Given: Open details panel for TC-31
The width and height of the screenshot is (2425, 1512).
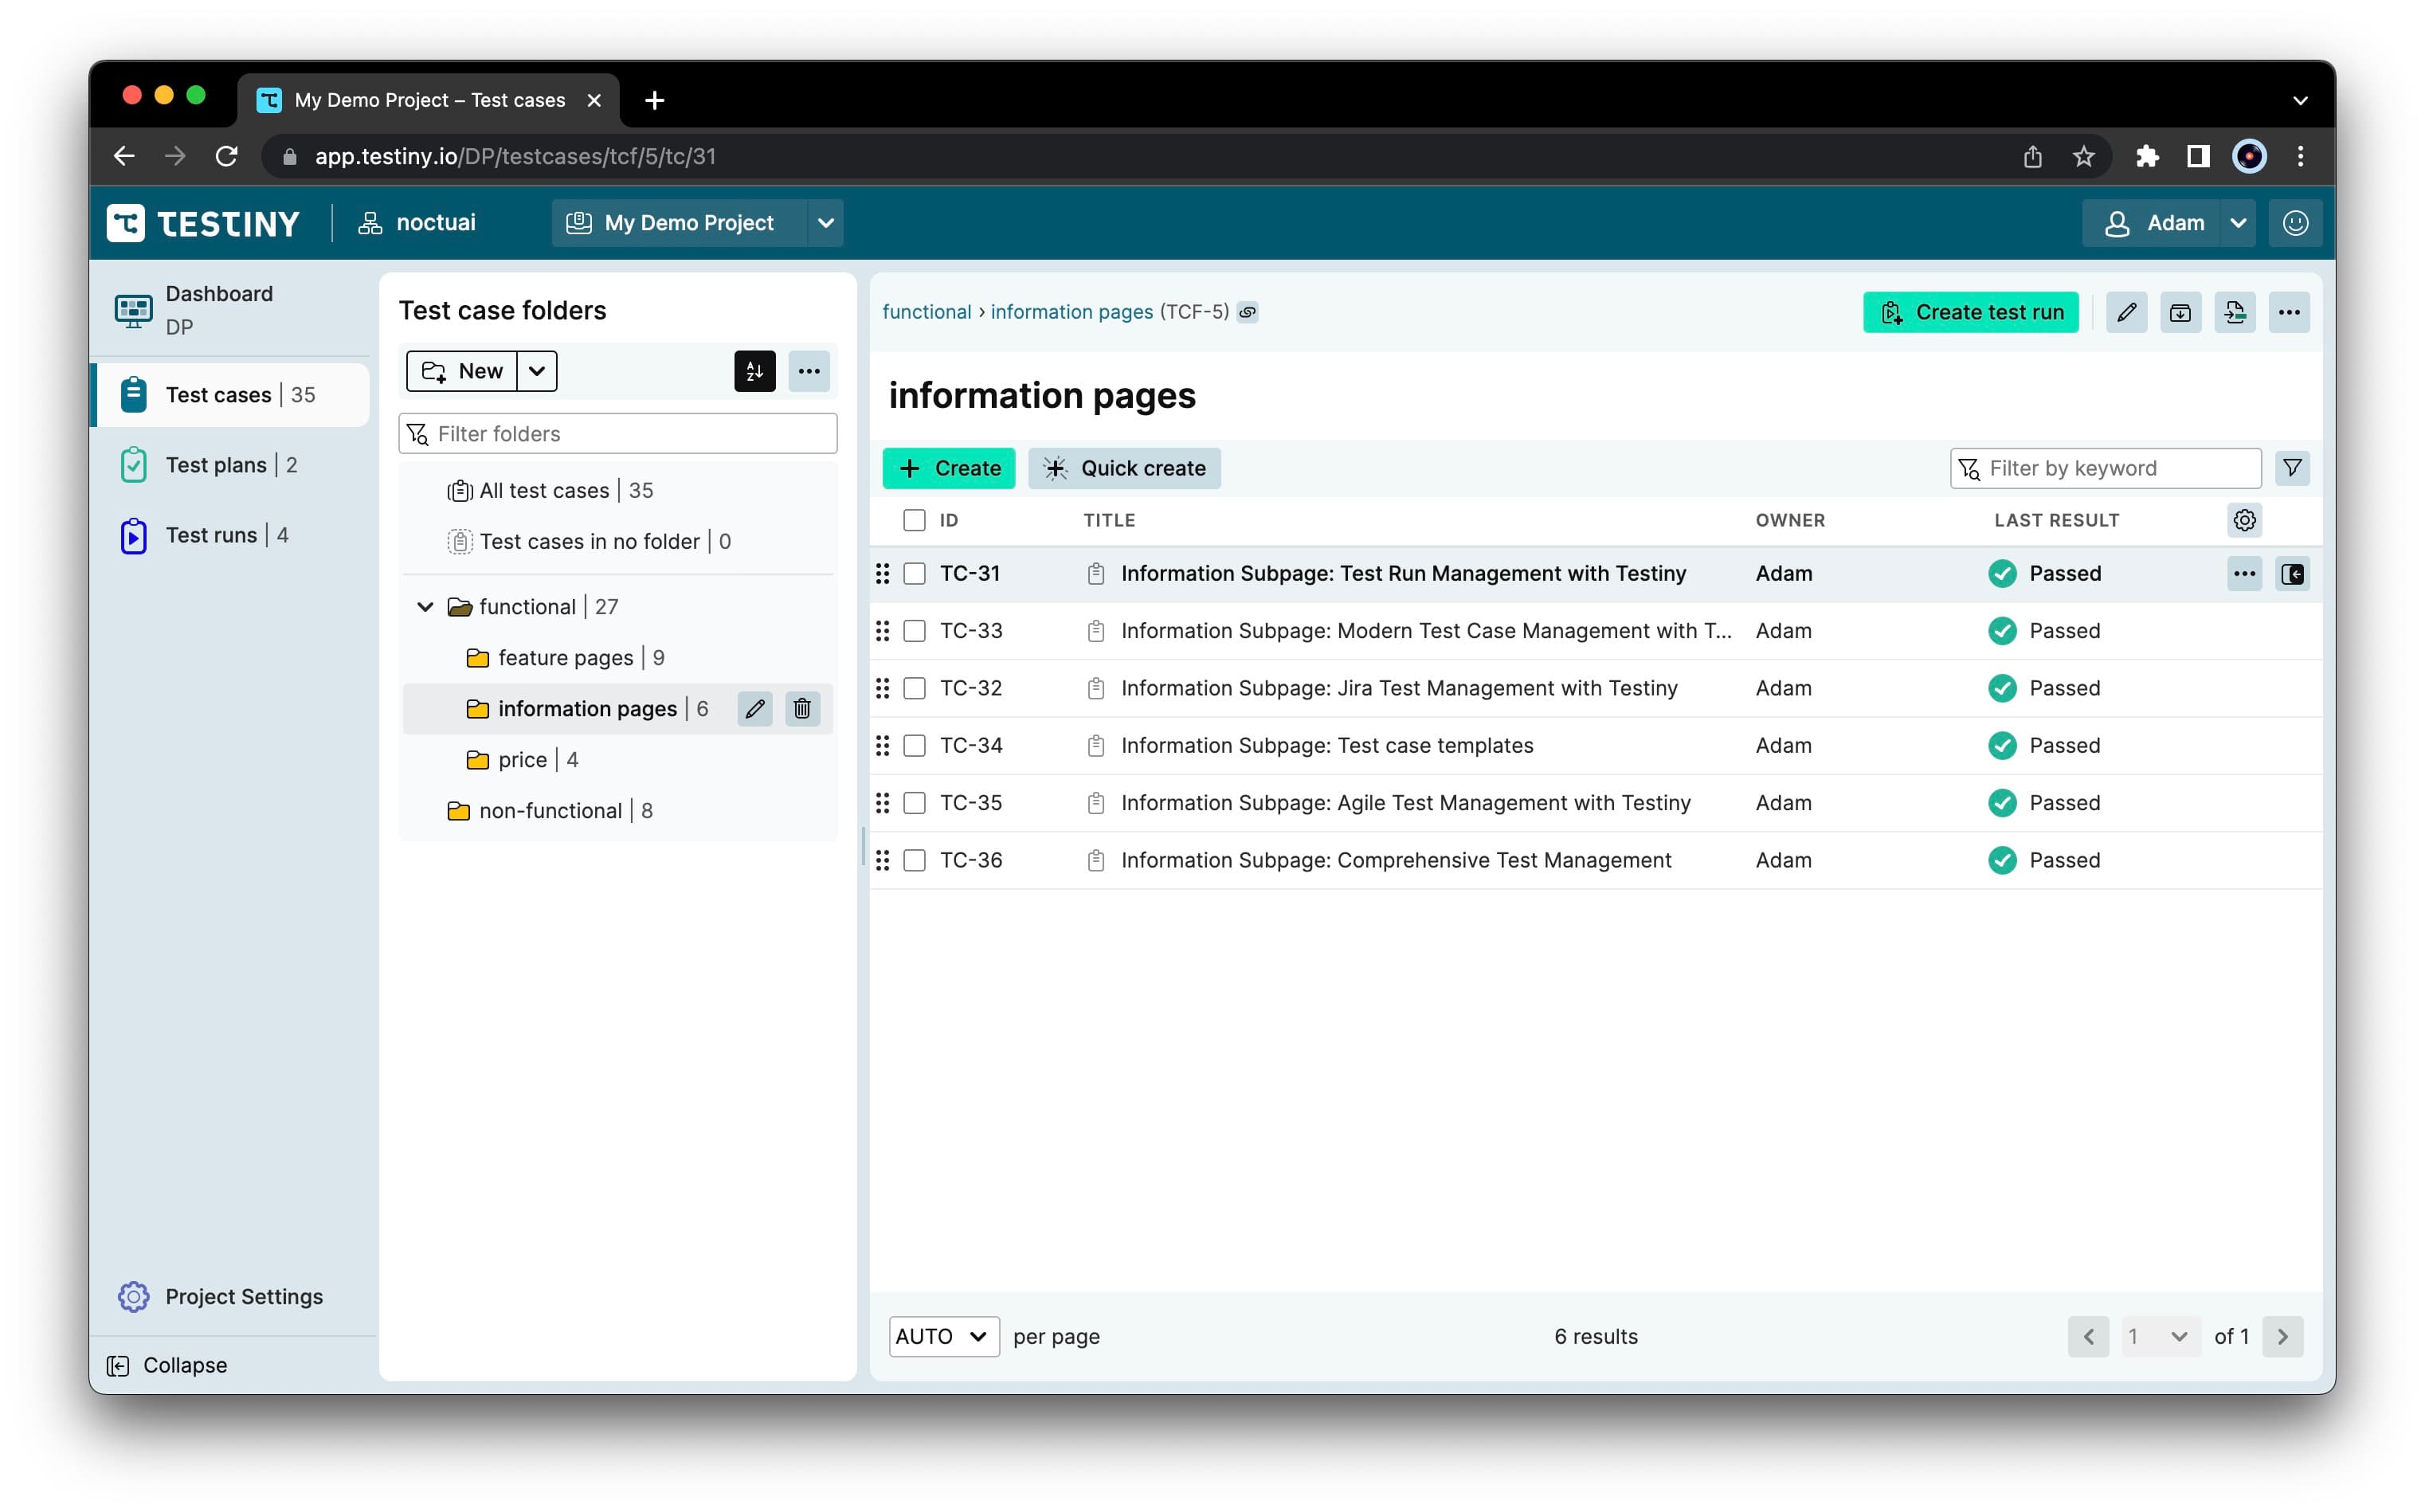Looking at the screenshot, I should 2291,574.
